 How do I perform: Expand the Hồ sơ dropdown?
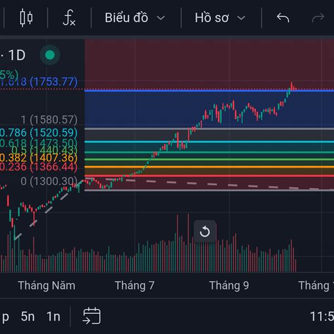click(220, 18)
